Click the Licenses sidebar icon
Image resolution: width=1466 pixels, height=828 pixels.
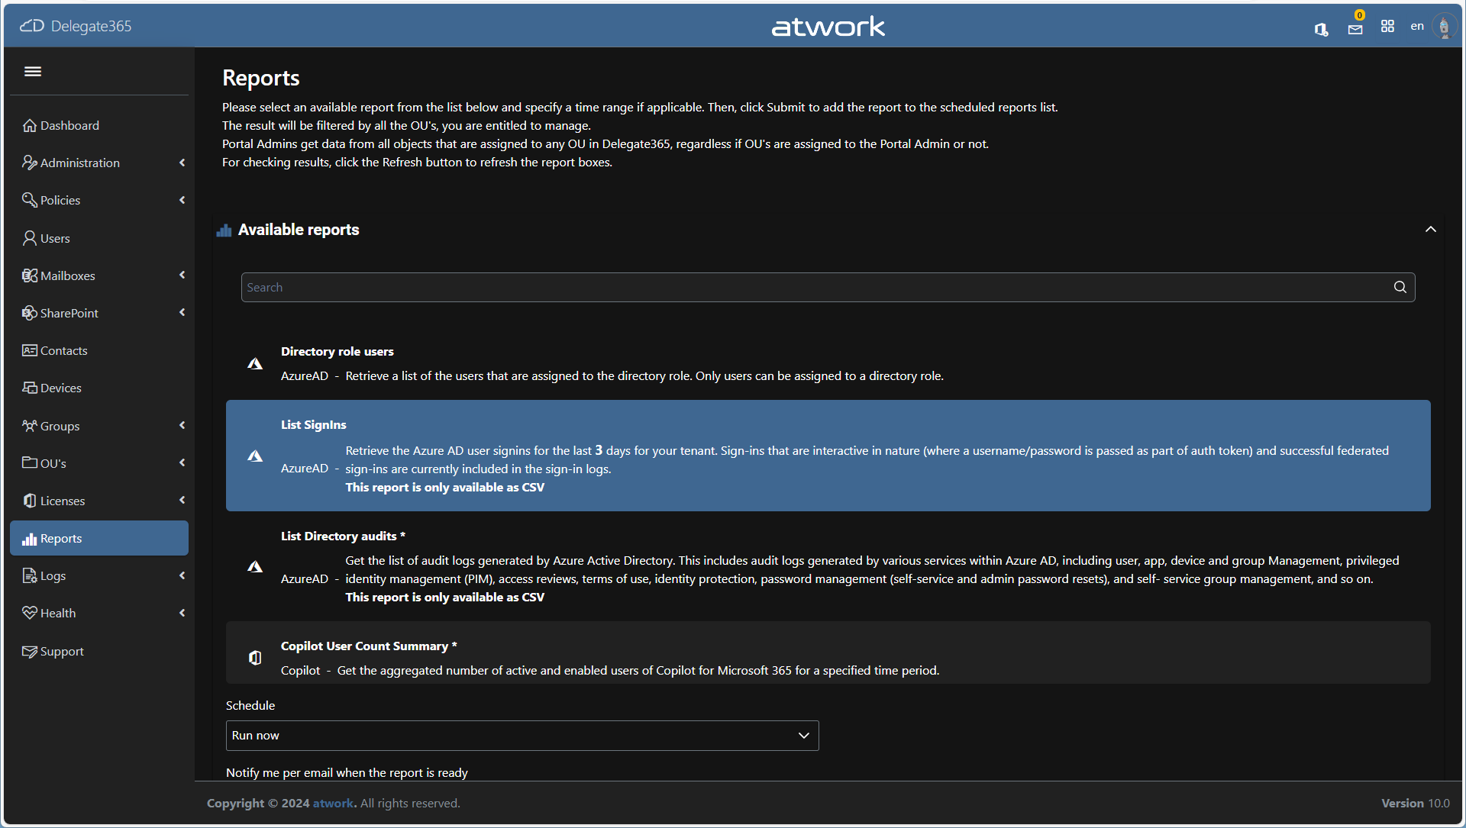pyautogui.click(x=30, y=501)
